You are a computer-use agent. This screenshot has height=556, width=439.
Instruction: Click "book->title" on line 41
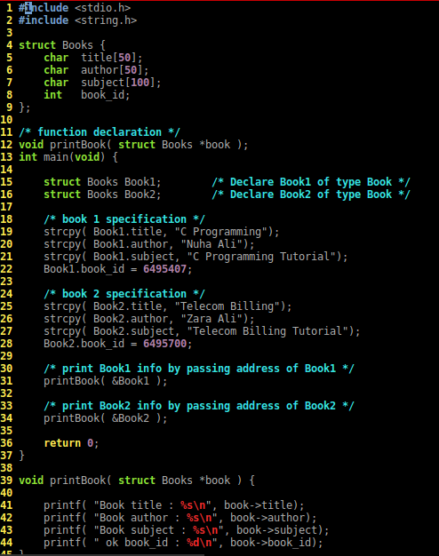[258, 505]
